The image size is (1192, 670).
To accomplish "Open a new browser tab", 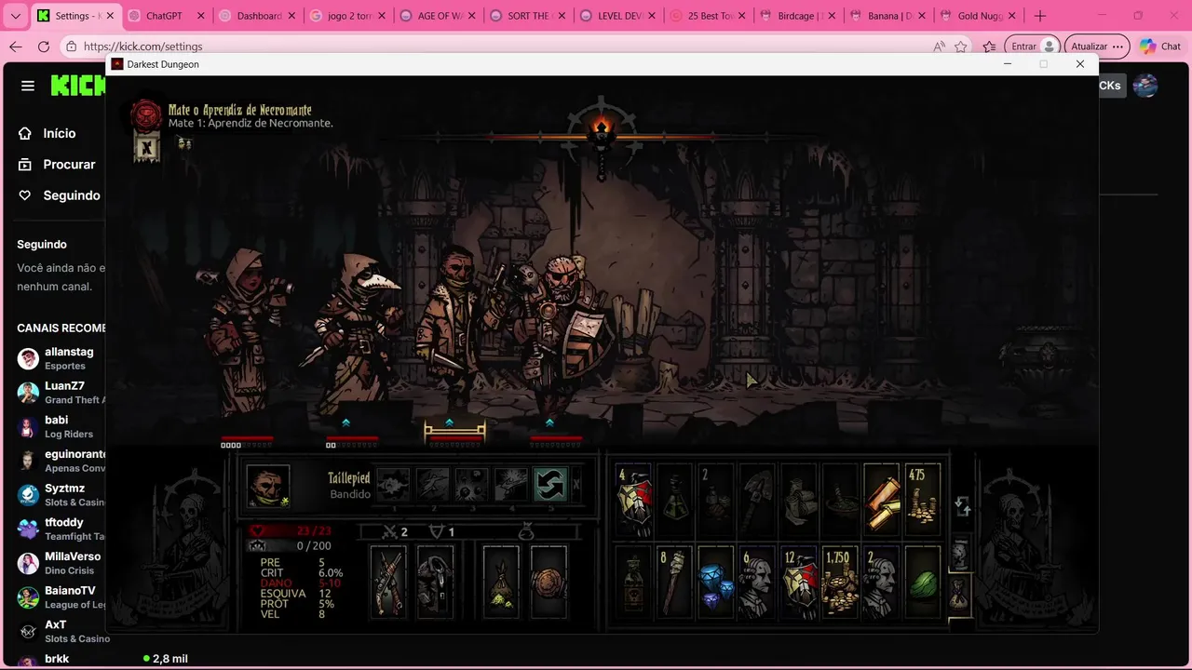I will 1040,16.
